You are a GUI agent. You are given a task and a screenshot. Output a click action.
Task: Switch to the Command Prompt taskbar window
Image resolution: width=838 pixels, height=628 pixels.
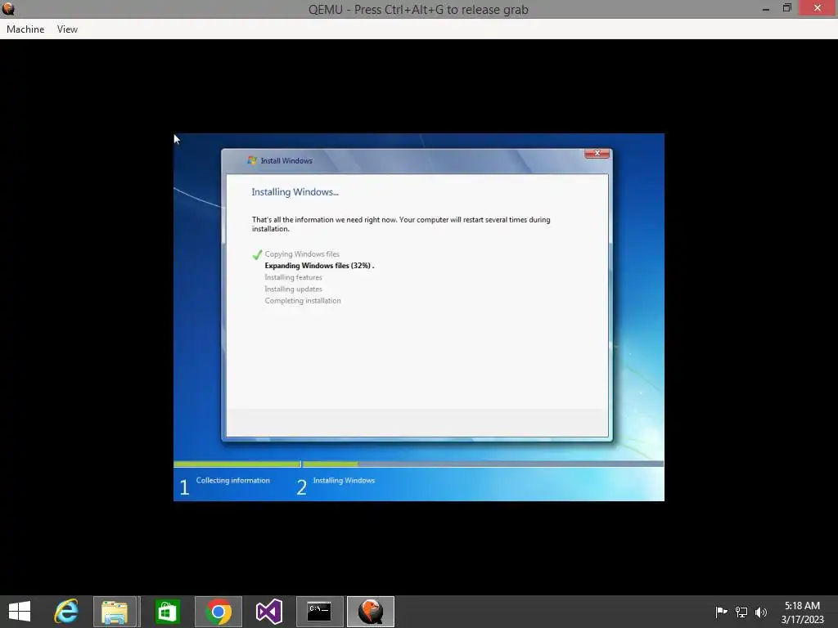320,612
